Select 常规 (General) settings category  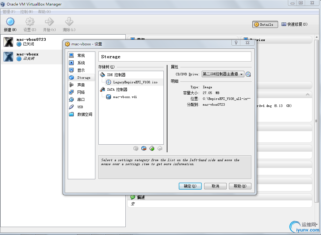point(82,55)
